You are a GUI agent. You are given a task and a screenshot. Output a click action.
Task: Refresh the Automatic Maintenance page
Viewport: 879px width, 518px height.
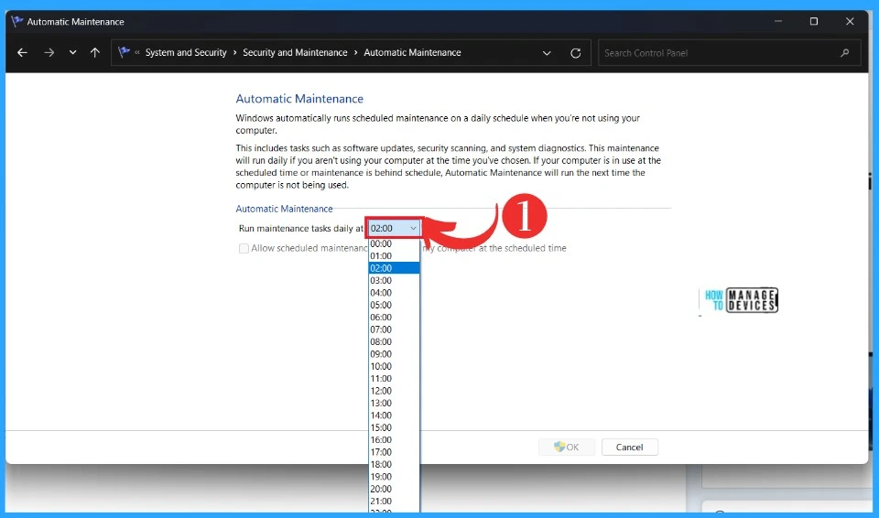[575, 53]
